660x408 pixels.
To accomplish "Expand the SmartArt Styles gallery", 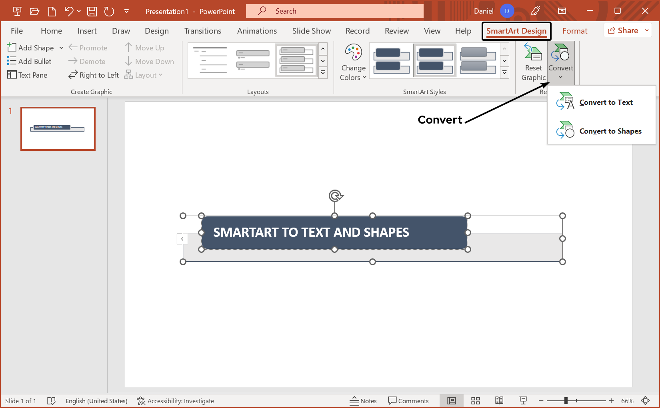I will coord(504,72).
